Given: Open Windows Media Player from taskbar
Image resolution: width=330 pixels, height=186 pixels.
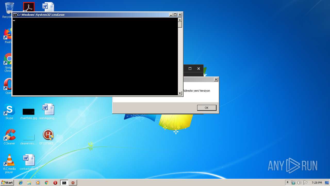Looking at the screenshot, I should click(38, 183).
